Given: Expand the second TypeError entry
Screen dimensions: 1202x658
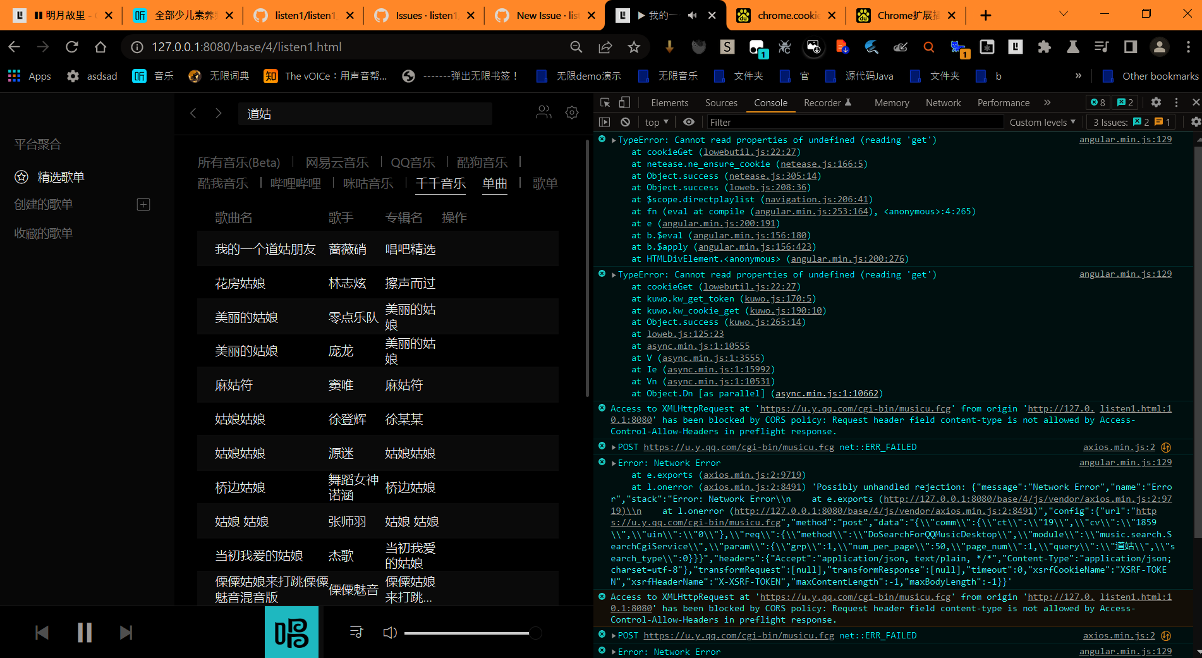Looking at the screenshot, I should pyautogui.click(x=614, y=275).
